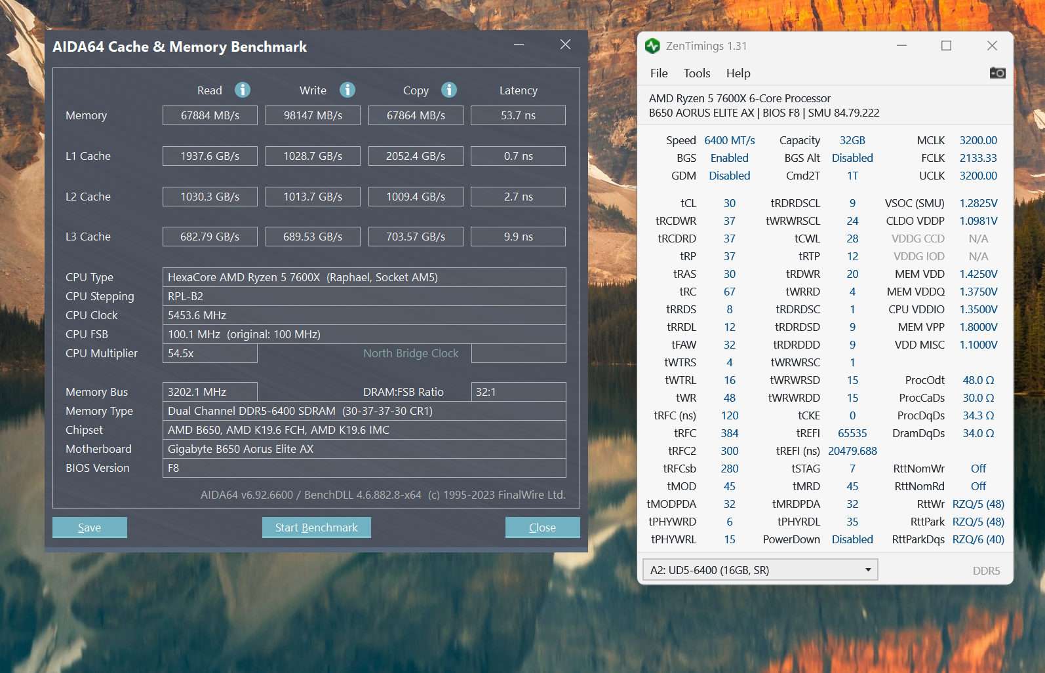This screenshot has height=673, width=1045.
Task: Click the MEM VPP value 1.8000V
Action: 978,327
